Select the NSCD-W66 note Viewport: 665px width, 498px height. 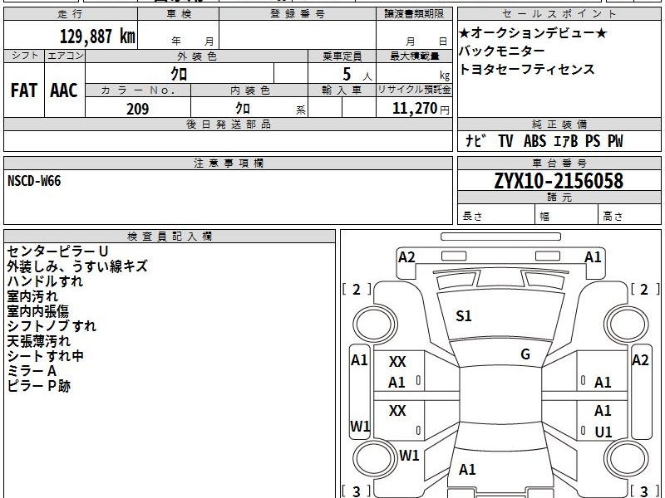pyautogui.click(x=34, y=181)
